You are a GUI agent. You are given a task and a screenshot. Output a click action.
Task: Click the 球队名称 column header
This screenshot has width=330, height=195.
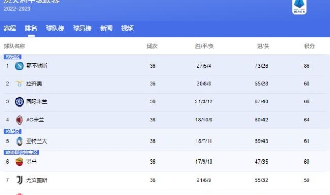14,46
